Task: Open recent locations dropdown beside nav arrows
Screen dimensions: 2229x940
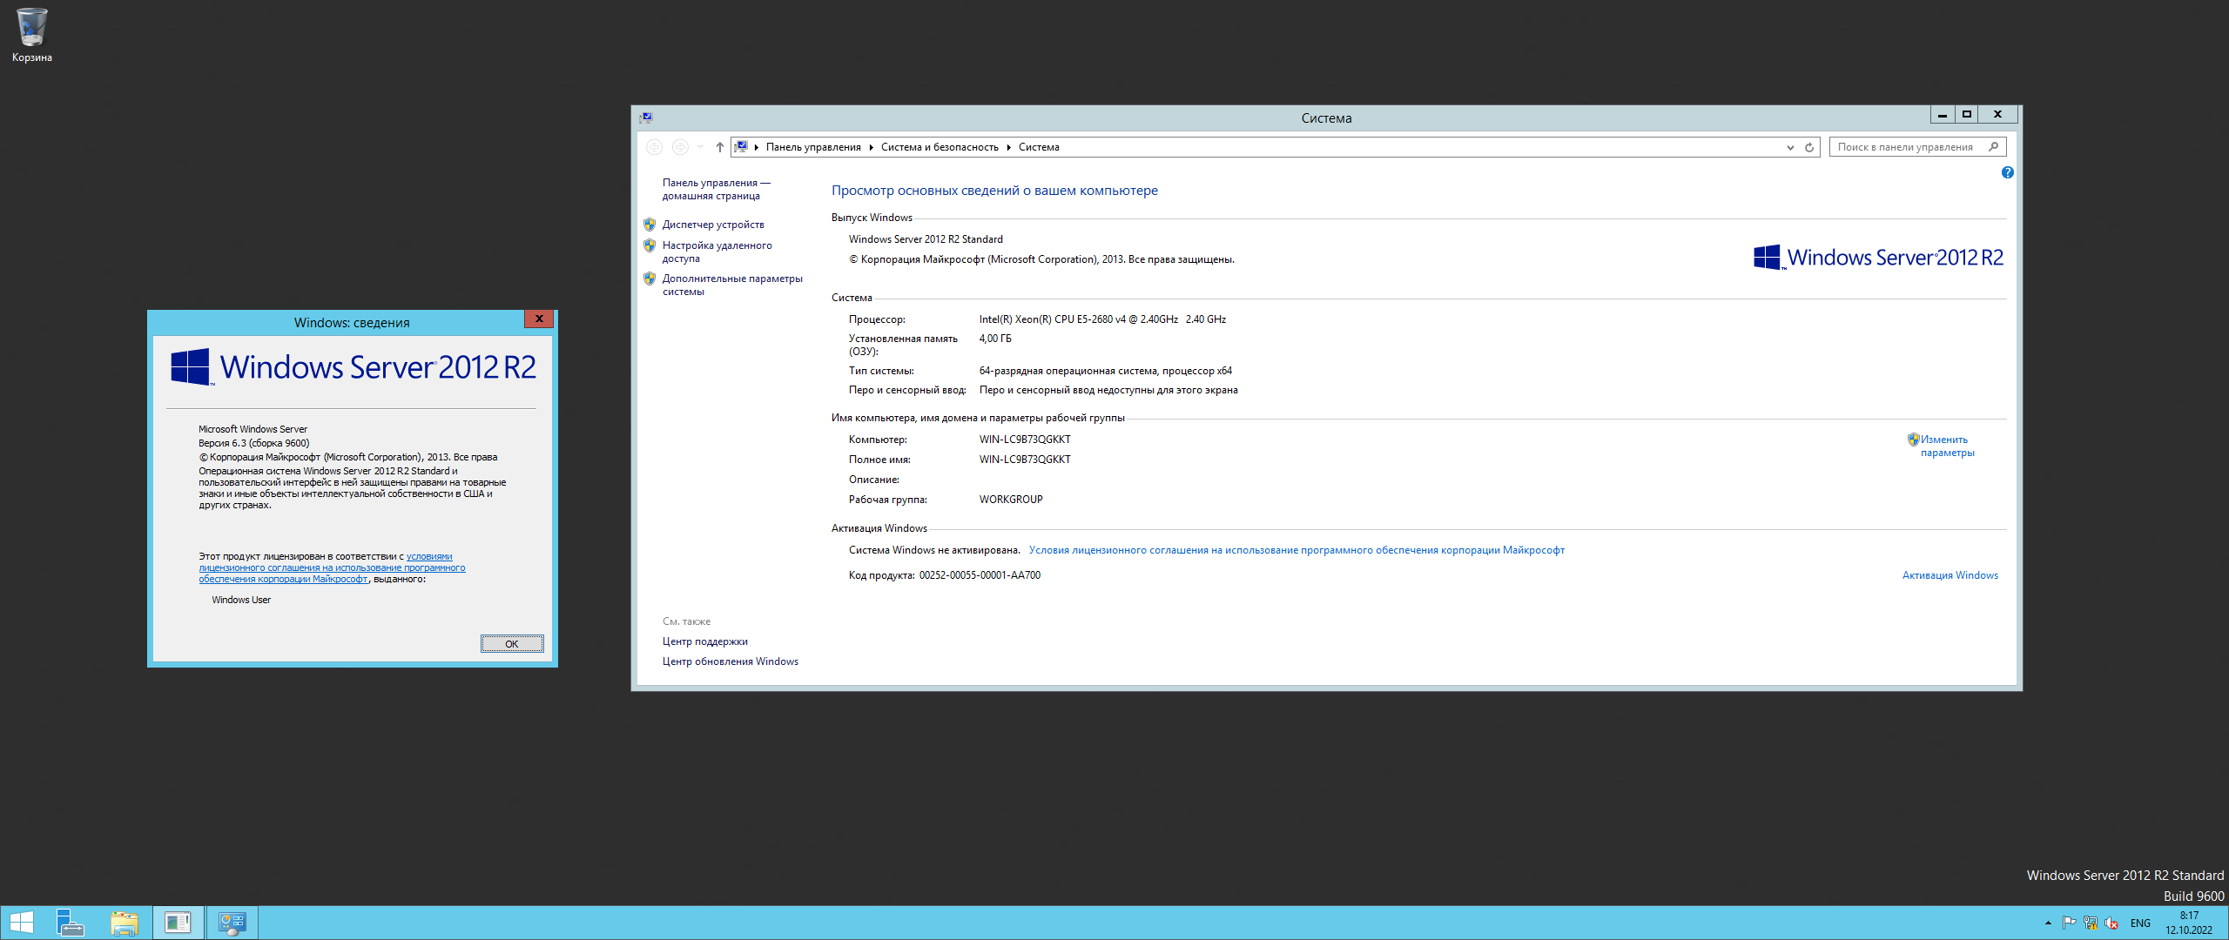Action: coord(700,147)
